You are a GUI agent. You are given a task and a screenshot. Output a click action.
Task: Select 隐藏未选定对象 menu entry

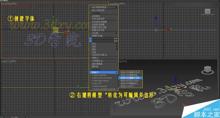[99, 27]
